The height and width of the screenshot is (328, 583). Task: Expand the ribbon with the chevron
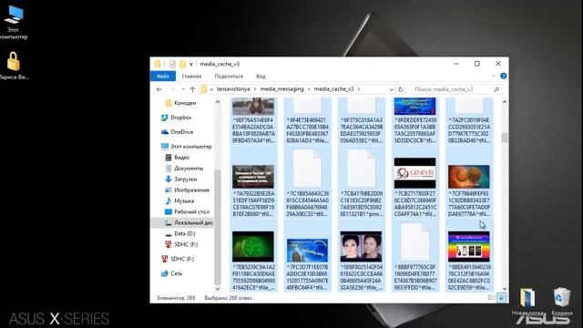coord(494,76)
